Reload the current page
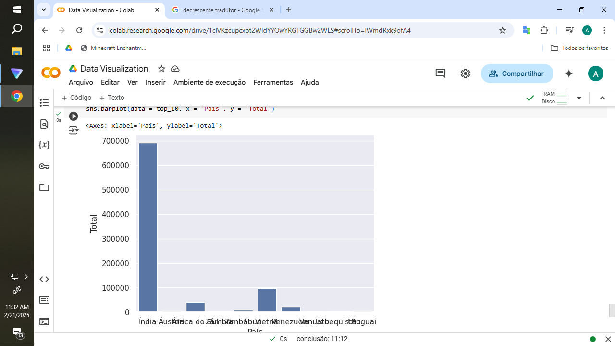Screen dimensions: 615x346 (80, 30)
